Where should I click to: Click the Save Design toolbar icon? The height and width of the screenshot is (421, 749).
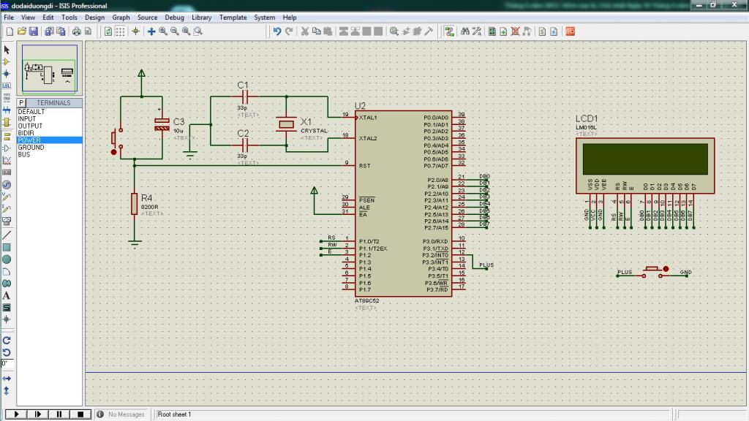[x=34, y=31]
